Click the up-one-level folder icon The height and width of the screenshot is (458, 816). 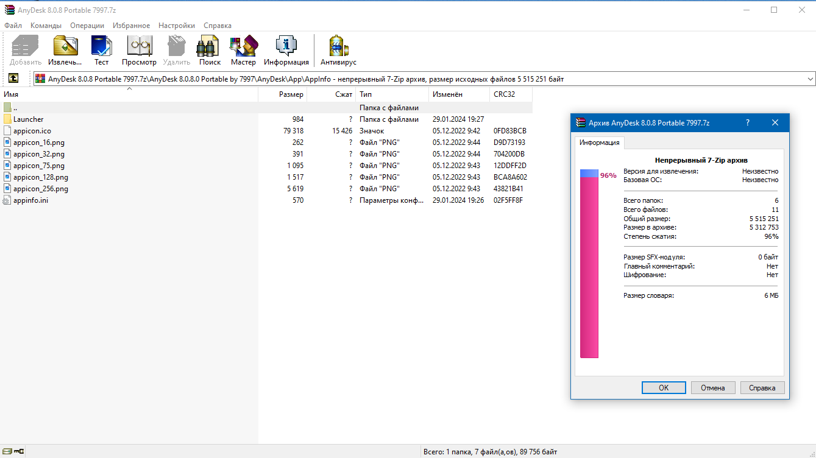pyautogui.click(x=13, y=78)
